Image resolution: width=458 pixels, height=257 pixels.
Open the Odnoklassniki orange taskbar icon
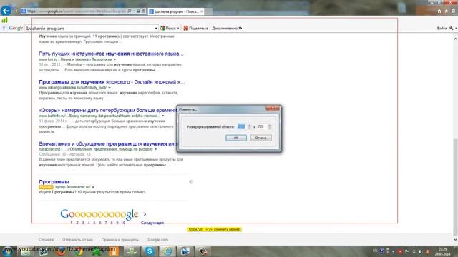114,251
